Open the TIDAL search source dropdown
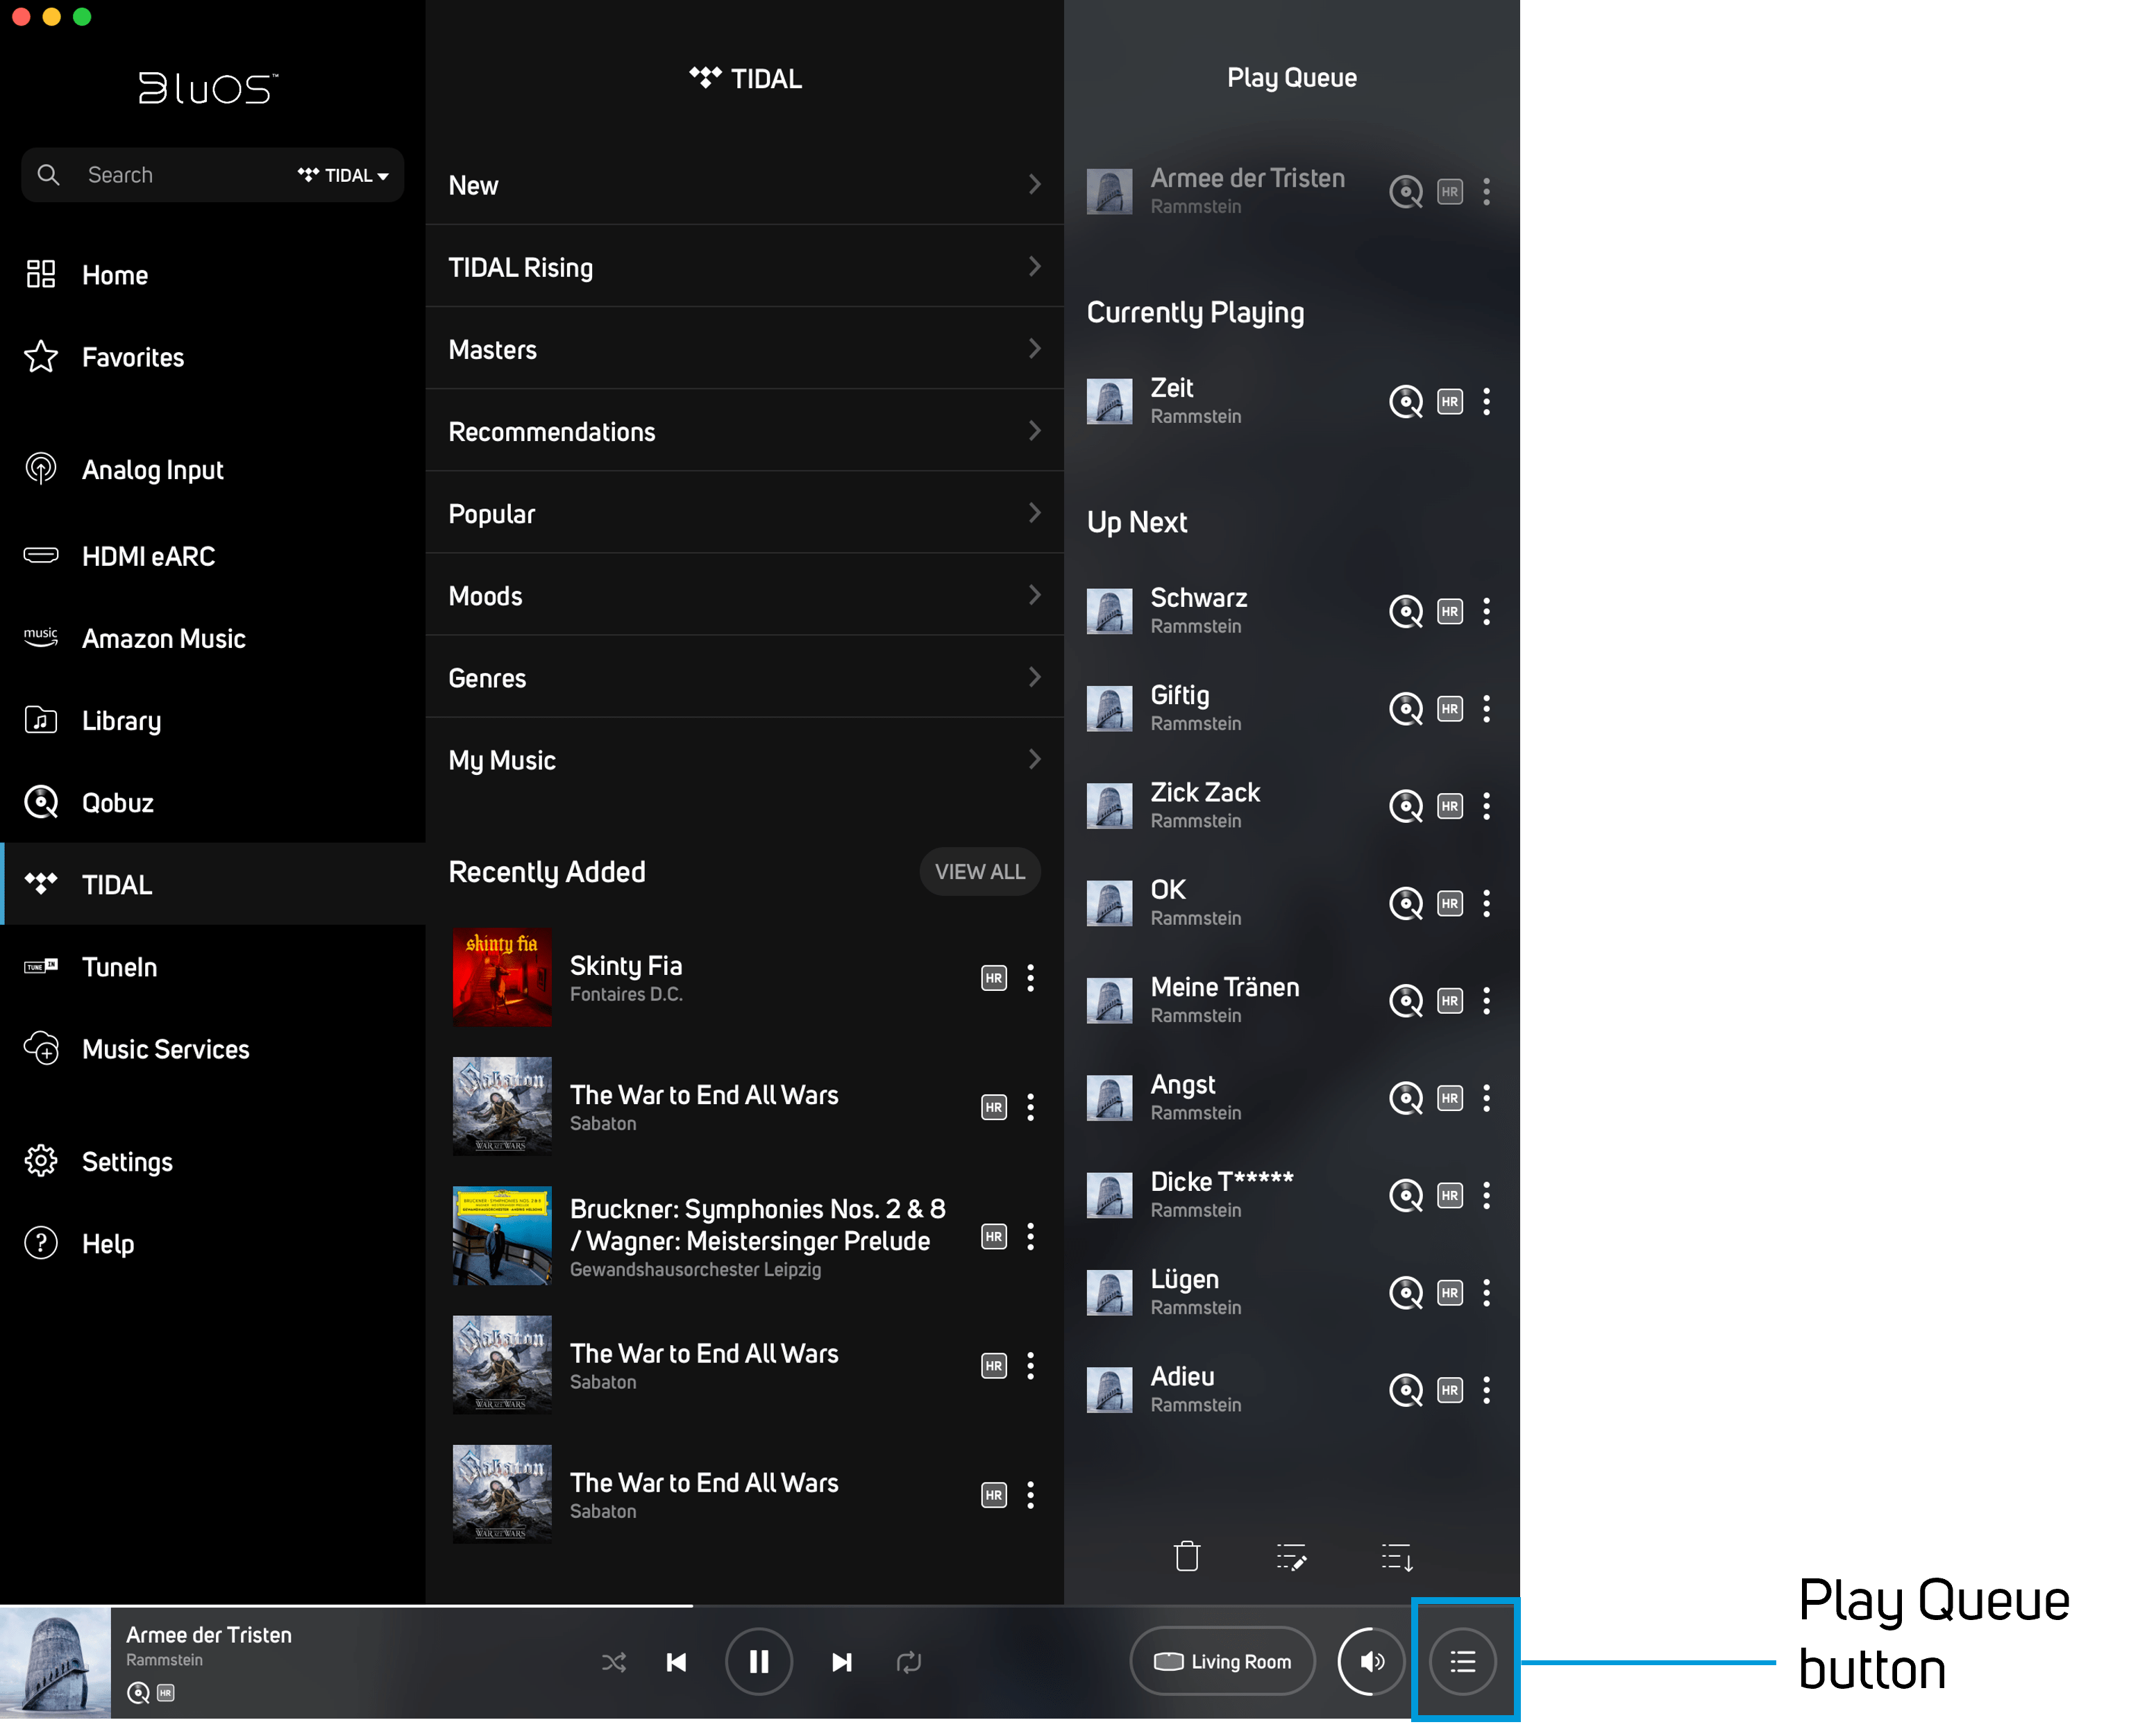This screenshot has width=2156, height=1736. pyautogui.click(x=344, y=175)
